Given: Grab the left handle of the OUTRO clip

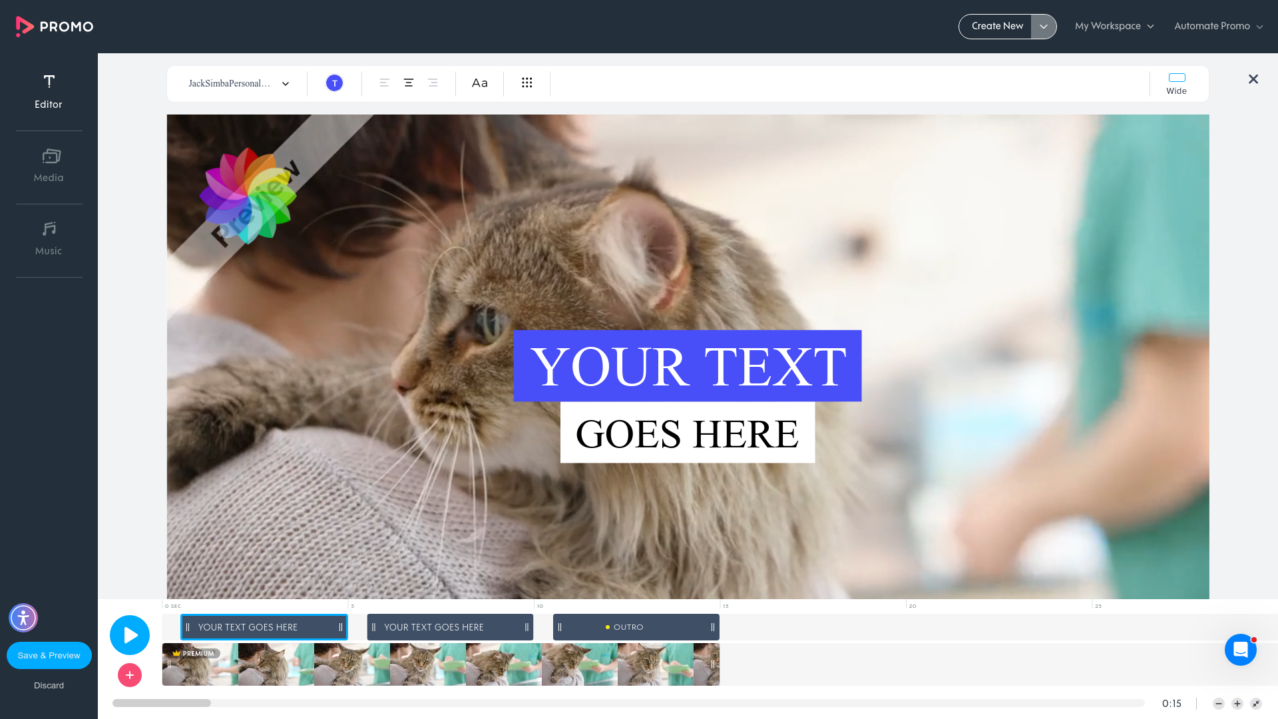Looking at the screenshot, I should [560, 627].
